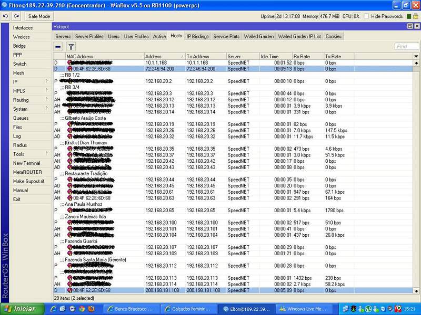
Task: Switch to Calçados feminin... taskbar window
Action: coord(188,309)
